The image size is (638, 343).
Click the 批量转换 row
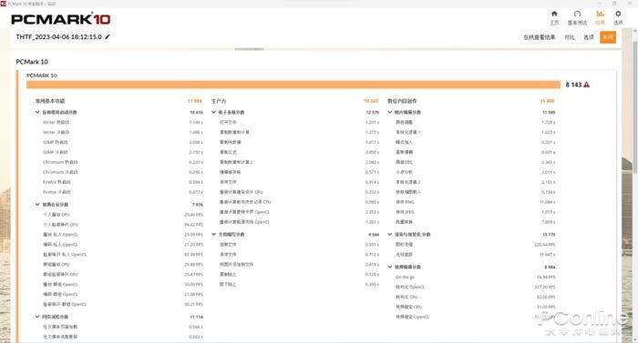pyautogui.click(x=475, y=221)
